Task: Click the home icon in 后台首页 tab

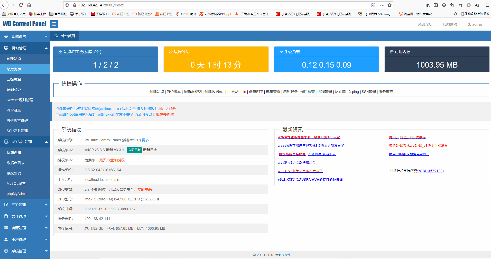Action: tap(56, 36)
